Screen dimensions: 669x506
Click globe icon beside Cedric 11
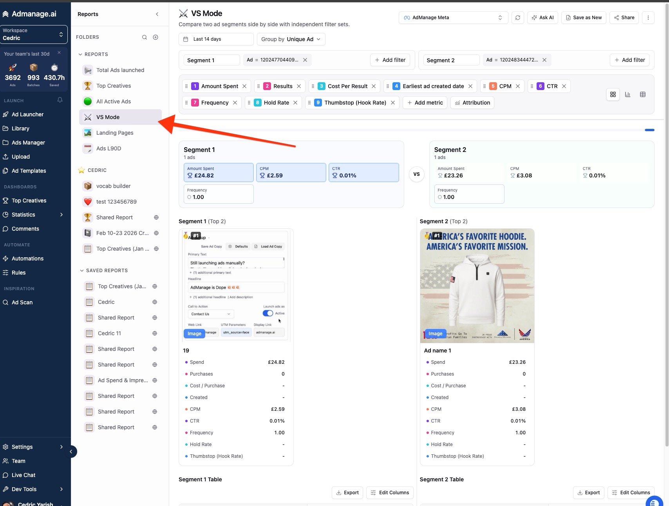pyautogui.click(x=155, y=333)
